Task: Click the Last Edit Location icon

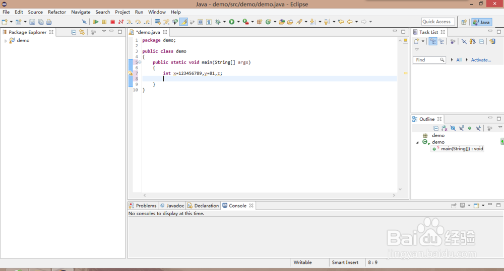Action: pyautogui.click(x=341, y=22)
